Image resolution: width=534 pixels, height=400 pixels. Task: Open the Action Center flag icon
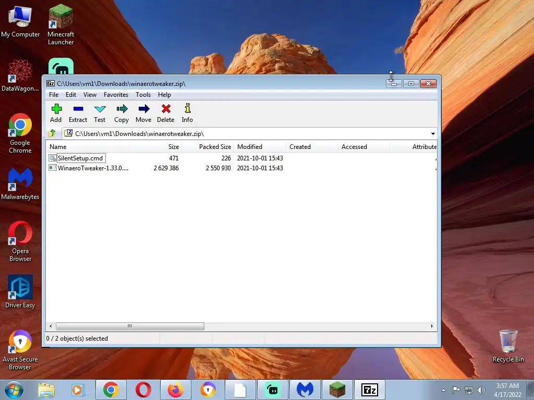[x=456, y=390]
